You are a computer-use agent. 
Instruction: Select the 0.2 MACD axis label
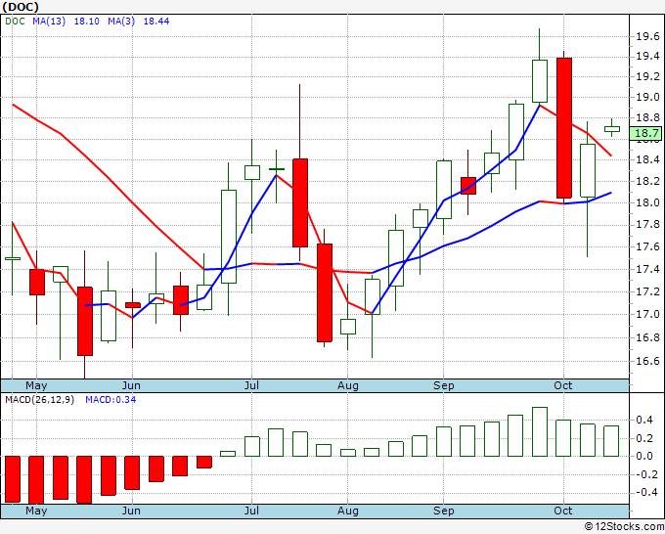pos(644,438)
